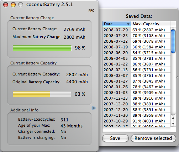Sort by the Date column header
The height and width of the screenshot is (152, 179).
coord(117,24)
